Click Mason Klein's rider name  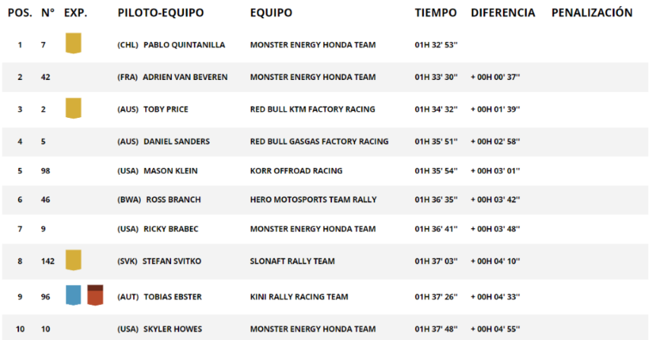point(170,170)
